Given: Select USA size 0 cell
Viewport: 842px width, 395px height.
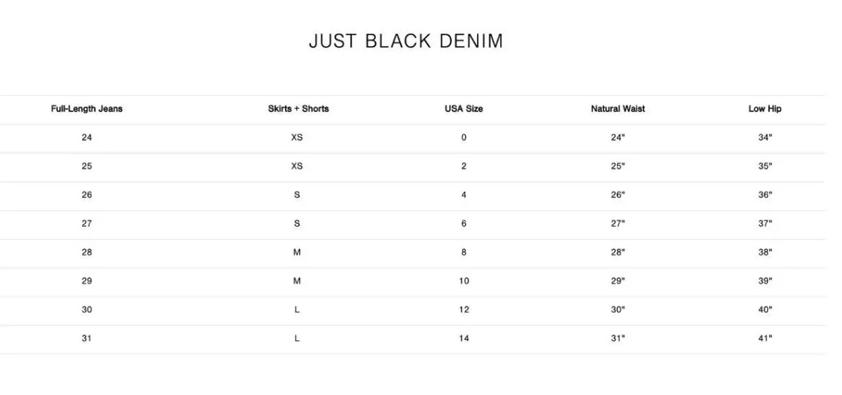Looking at the screenshot, I should click(463, 137).
